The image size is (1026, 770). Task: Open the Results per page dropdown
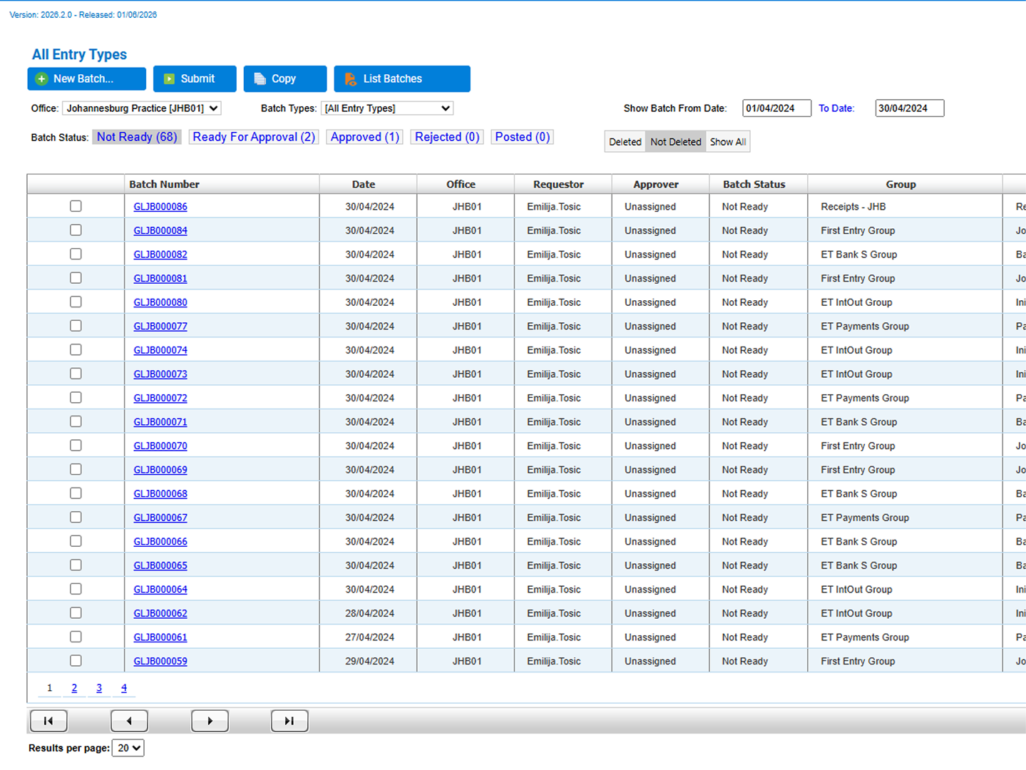pos(128,748)
